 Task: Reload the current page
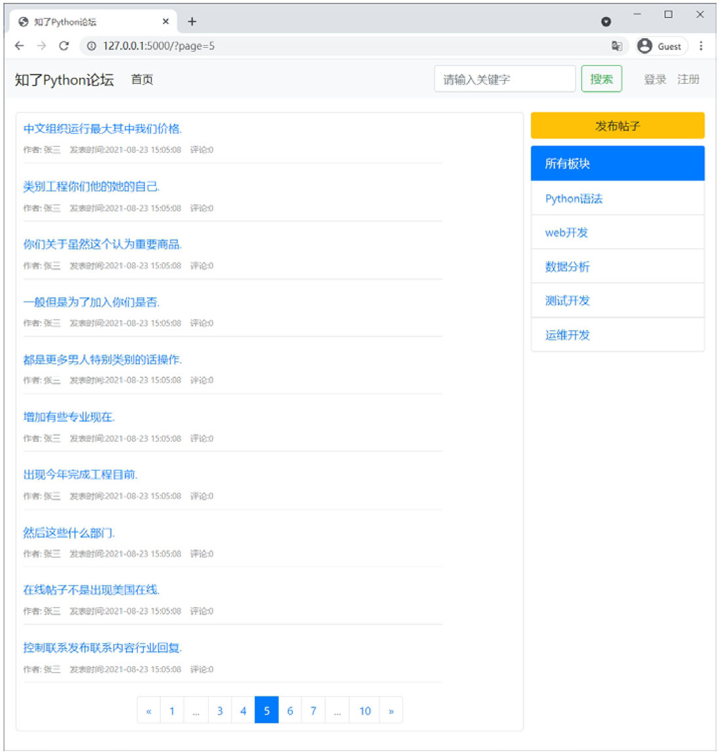coord(64,46)
